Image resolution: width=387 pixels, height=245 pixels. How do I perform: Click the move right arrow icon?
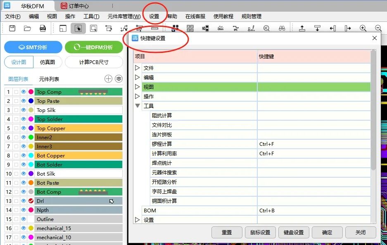point(348,29)
